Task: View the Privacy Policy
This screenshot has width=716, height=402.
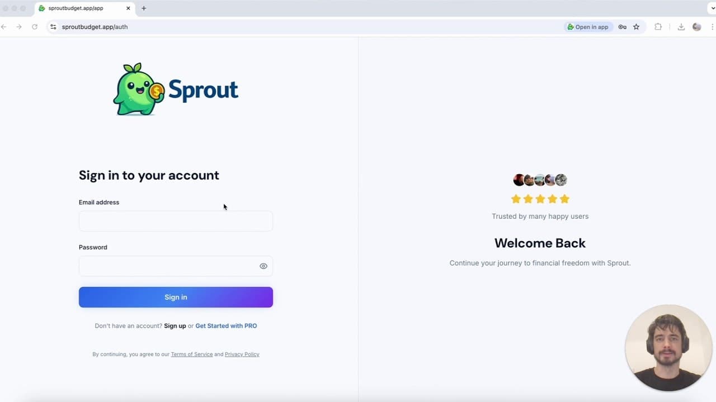Action: 242,354
